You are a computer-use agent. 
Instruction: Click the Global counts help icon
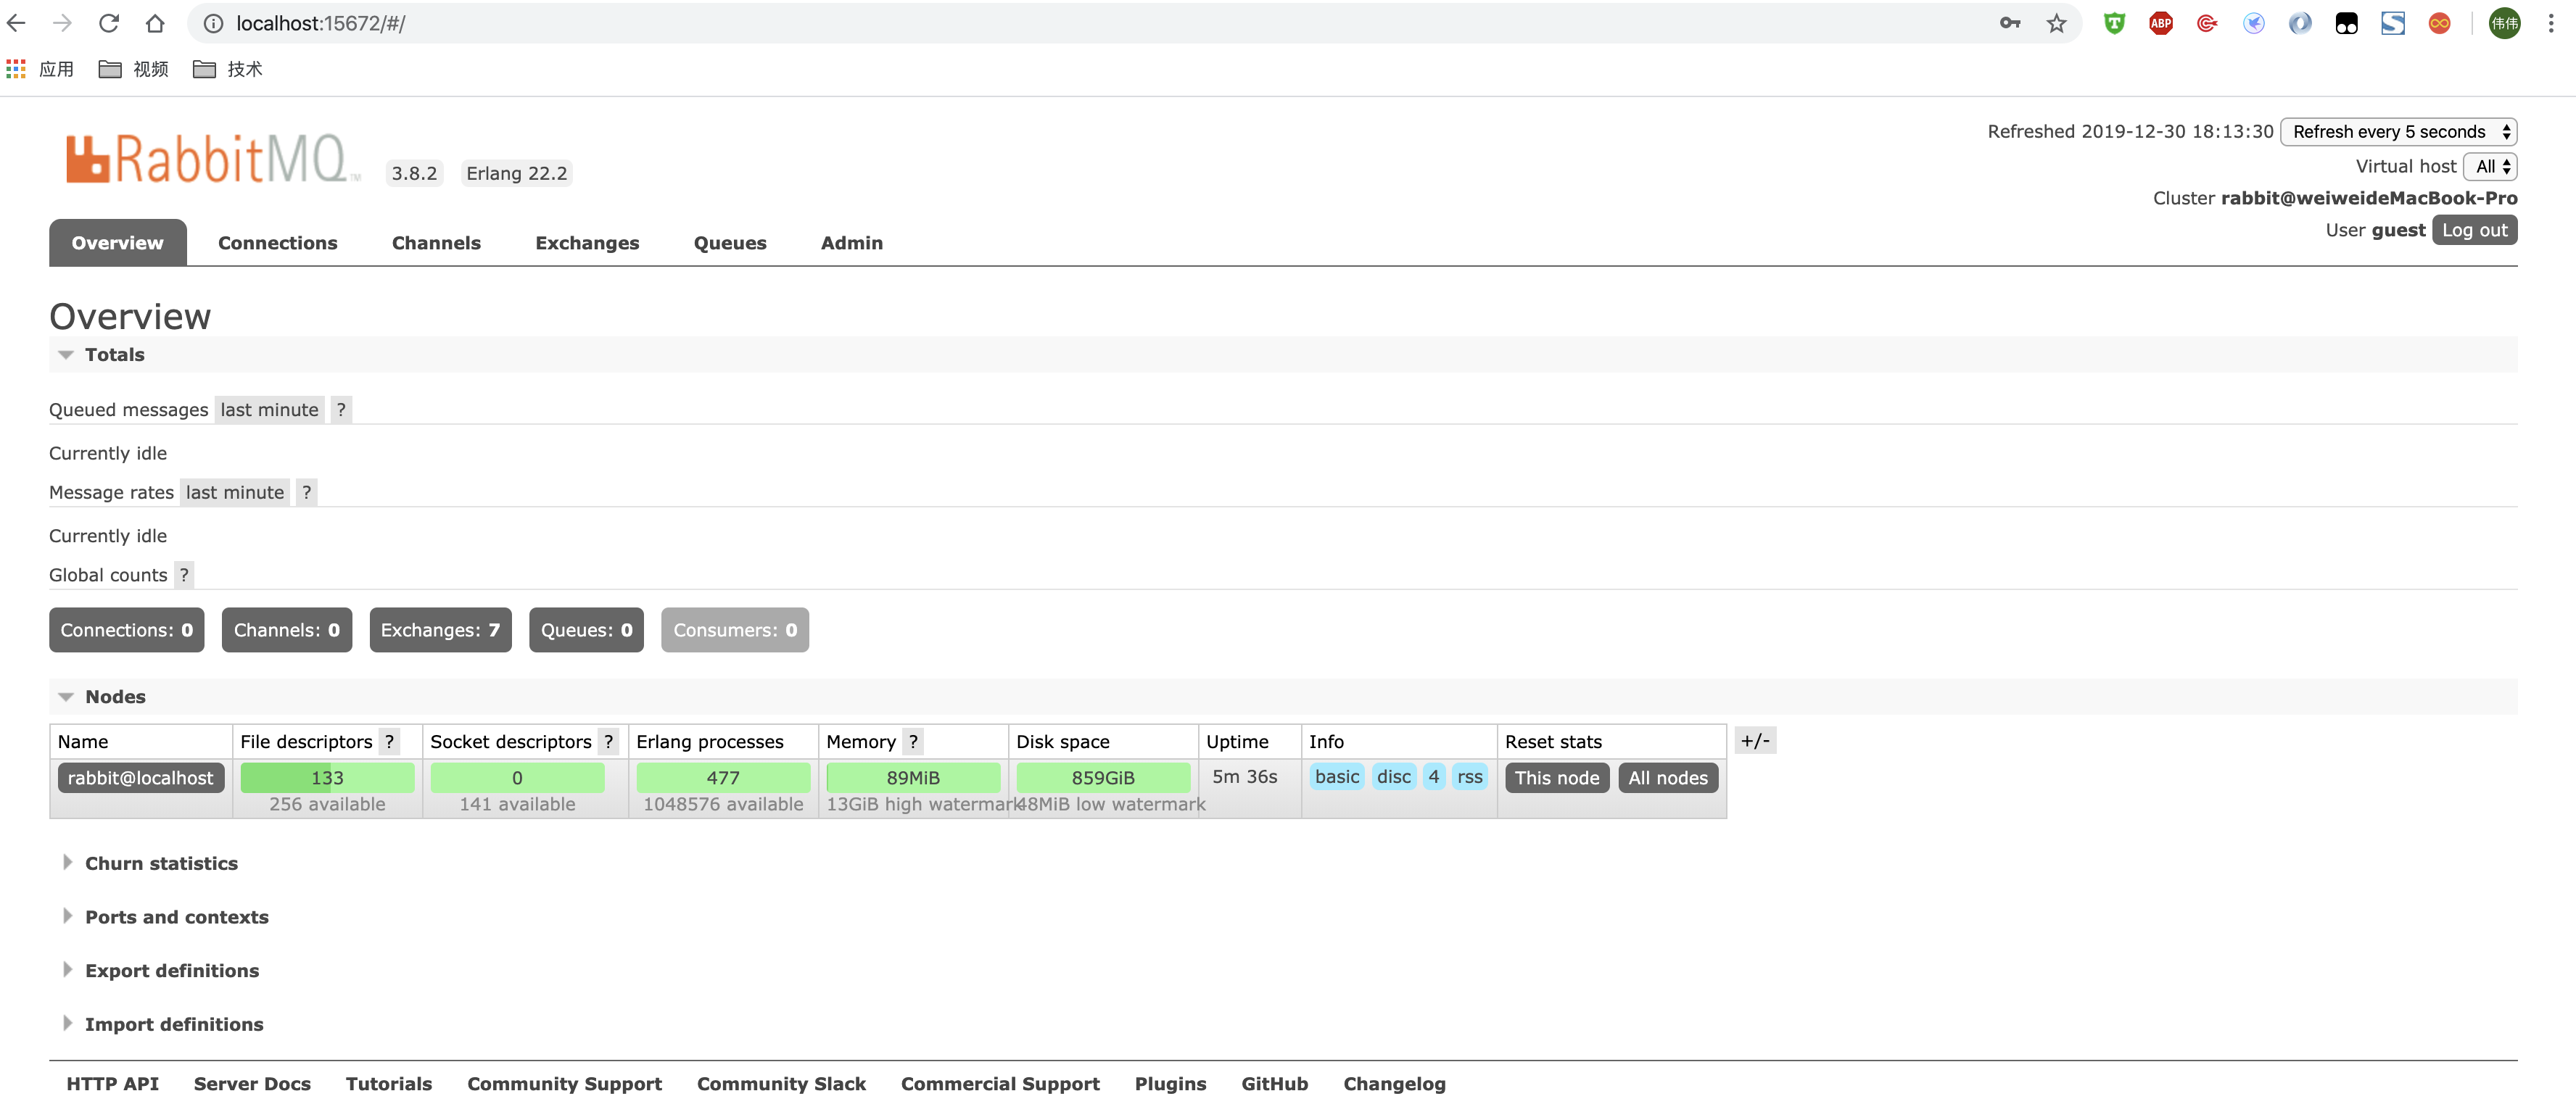184,575
